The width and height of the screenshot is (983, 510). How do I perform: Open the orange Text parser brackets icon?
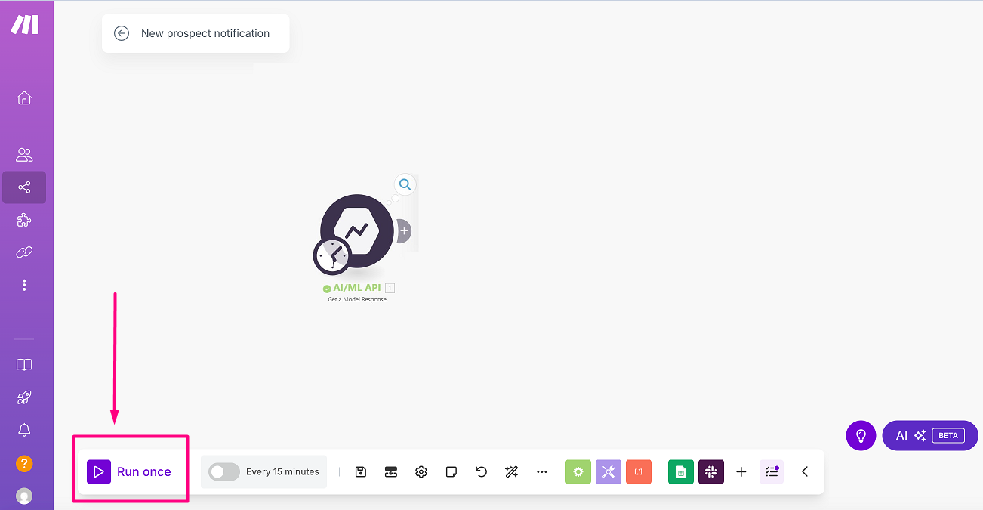[x=639, y=471]
